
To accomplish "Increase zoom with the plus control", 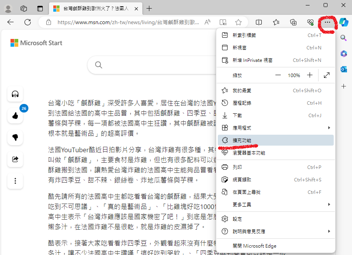I will click(310, 75).
